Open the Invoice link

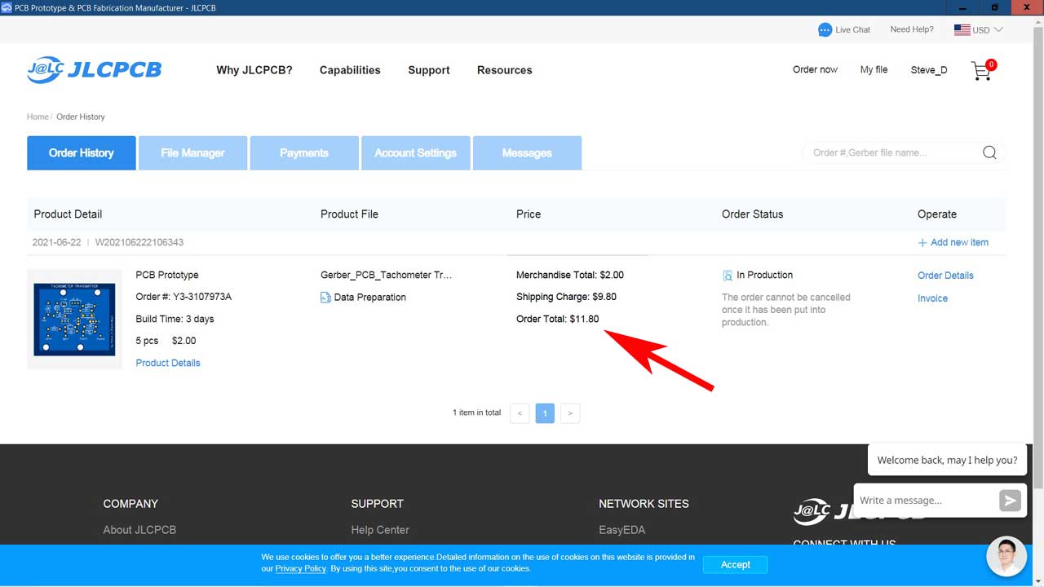click(x=932, y=298)
